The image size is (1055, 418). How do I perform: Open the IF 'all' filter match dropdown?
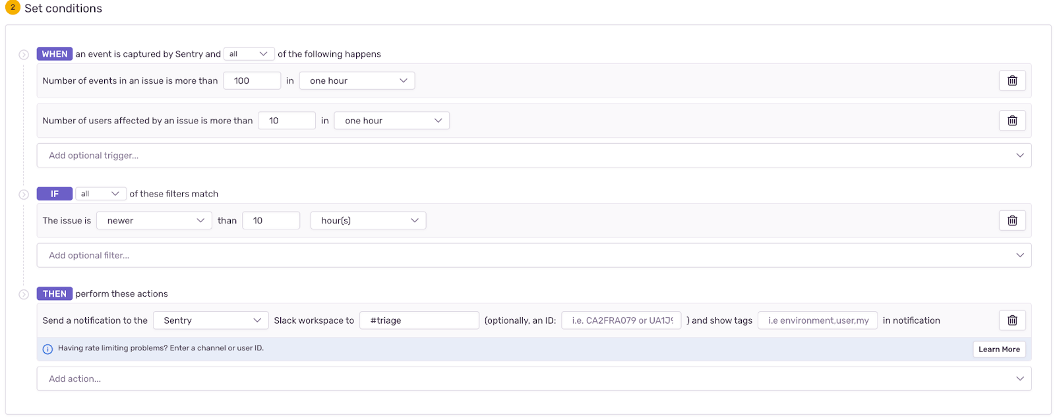(x=100, y=194)
